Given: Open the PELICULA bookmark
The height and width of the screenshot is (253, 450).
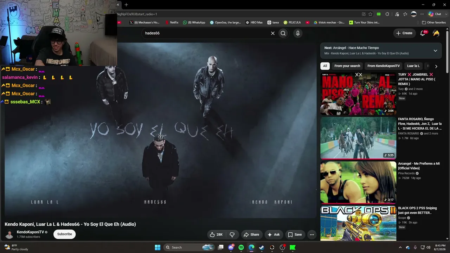Looking at the screenshot, I should pos(292,22).
